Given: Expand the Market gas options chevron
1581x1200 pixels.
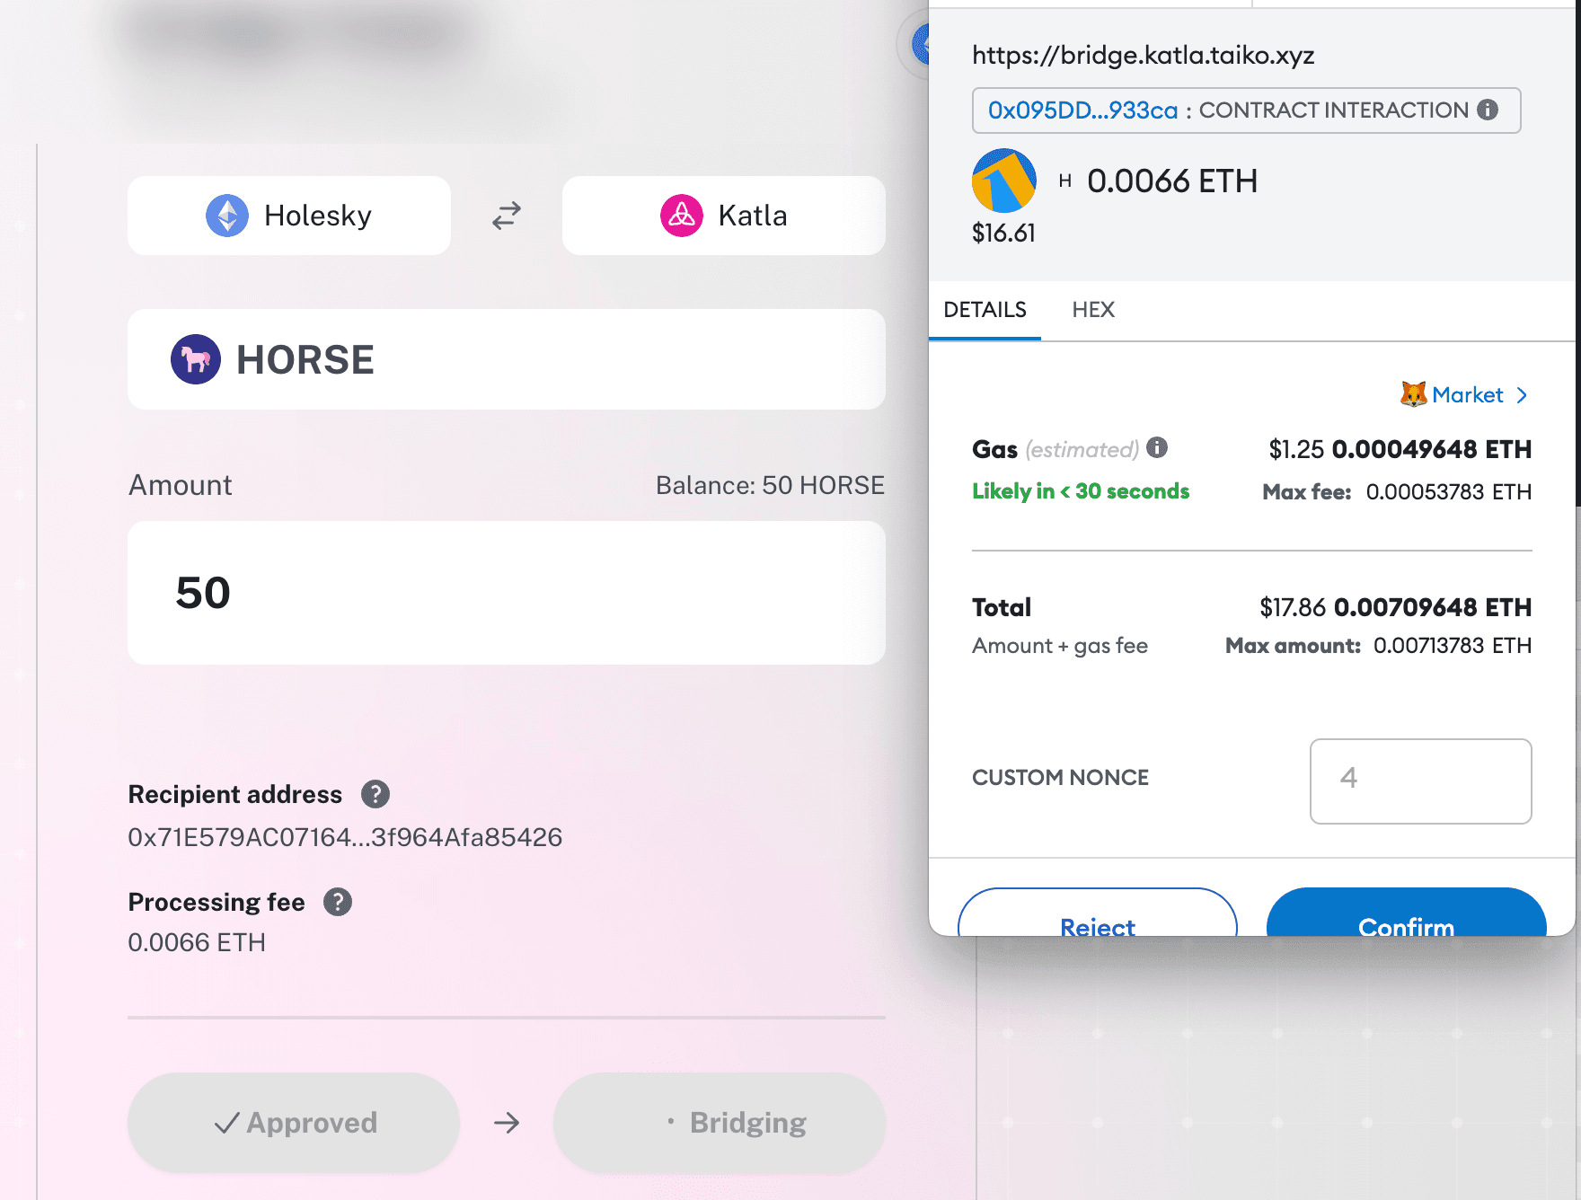Looking at the screenshot, I should 1522,395.
